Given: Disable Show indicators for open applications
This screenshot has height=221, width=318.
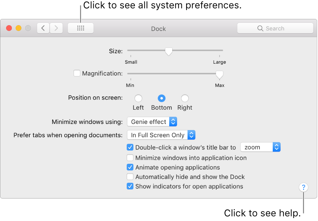Looking at the screenshot, I should point(130,186).
